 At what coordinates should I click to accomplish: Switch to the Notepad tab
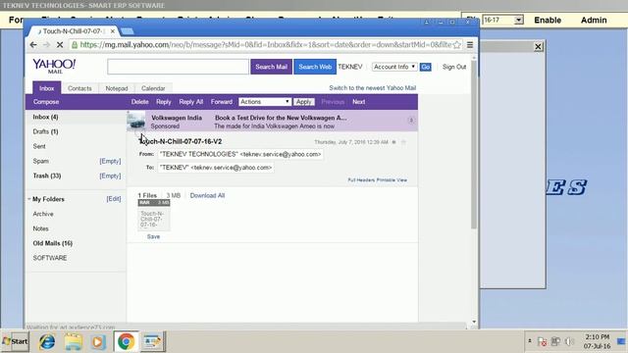117,88
